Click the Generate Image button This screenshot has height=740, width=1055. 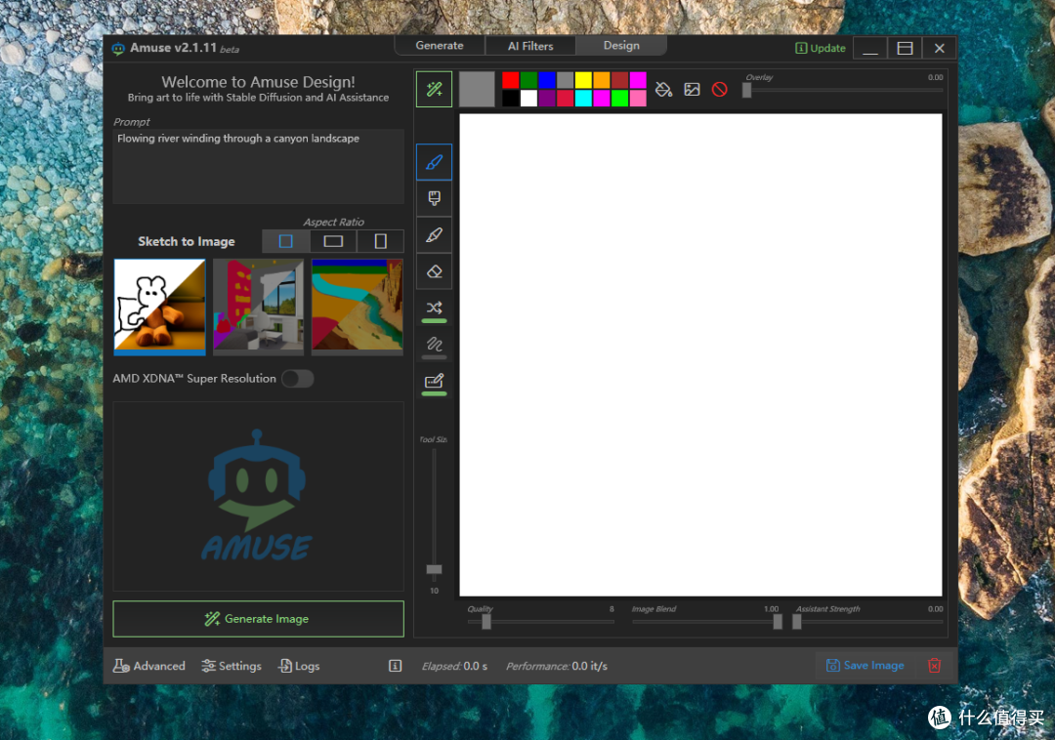(258, 619)
